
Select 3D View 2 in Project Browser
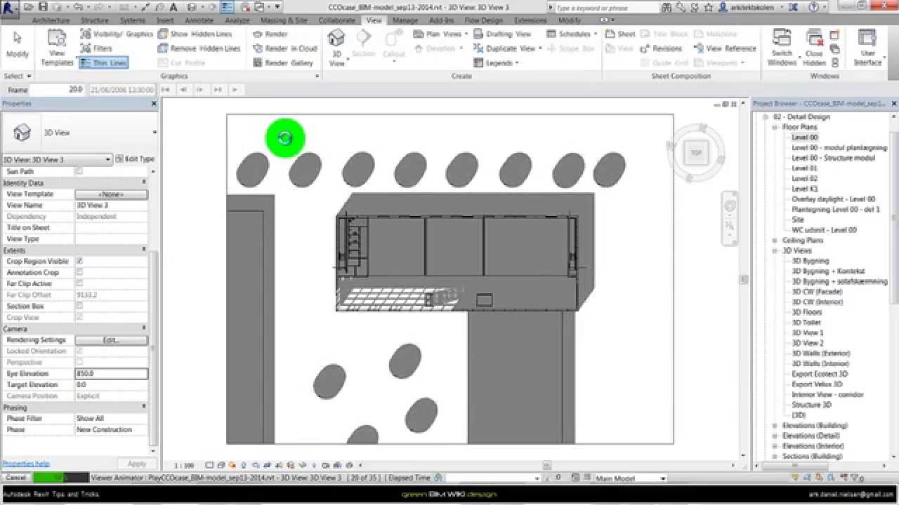tap(808, 343)
